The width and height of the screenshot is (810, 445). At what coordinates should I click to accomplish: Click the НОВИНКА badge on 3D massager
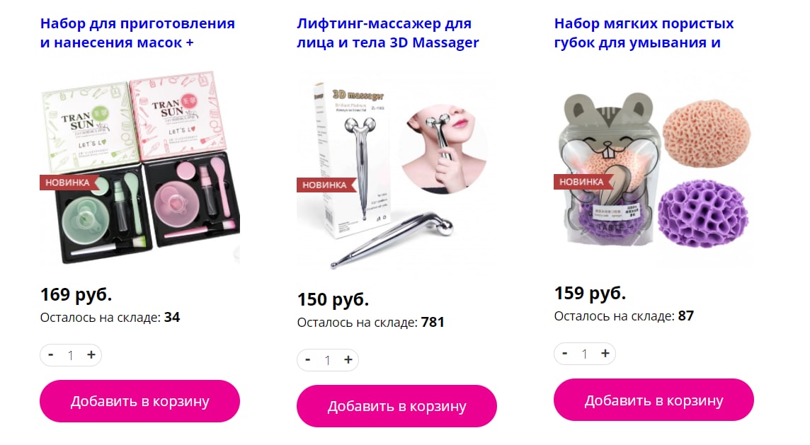pyautogui.click(x=324, y=185)
